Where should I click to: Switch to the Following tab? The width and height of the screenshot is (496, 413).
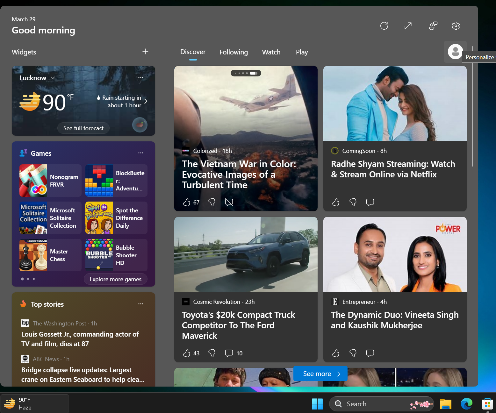(x=234, y=52)
